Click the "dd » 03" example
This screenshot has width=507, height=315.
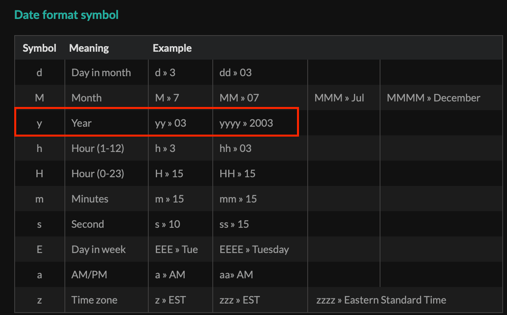[235, 73]
